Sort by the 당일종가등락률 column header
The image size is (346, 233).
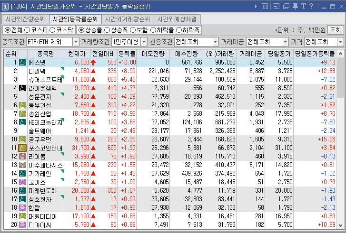(x=315, y=54)
